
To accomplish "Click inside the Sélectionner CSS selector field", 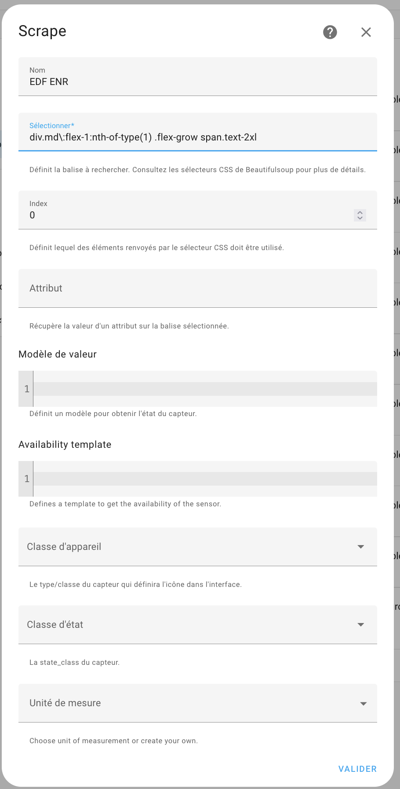I will coord(198,132).
